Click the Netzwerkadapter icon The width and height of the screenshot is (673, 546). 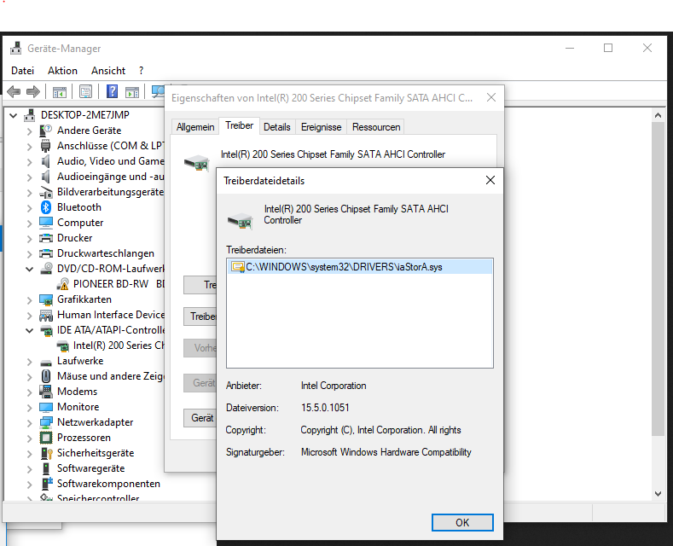click(x=46, y=422)
